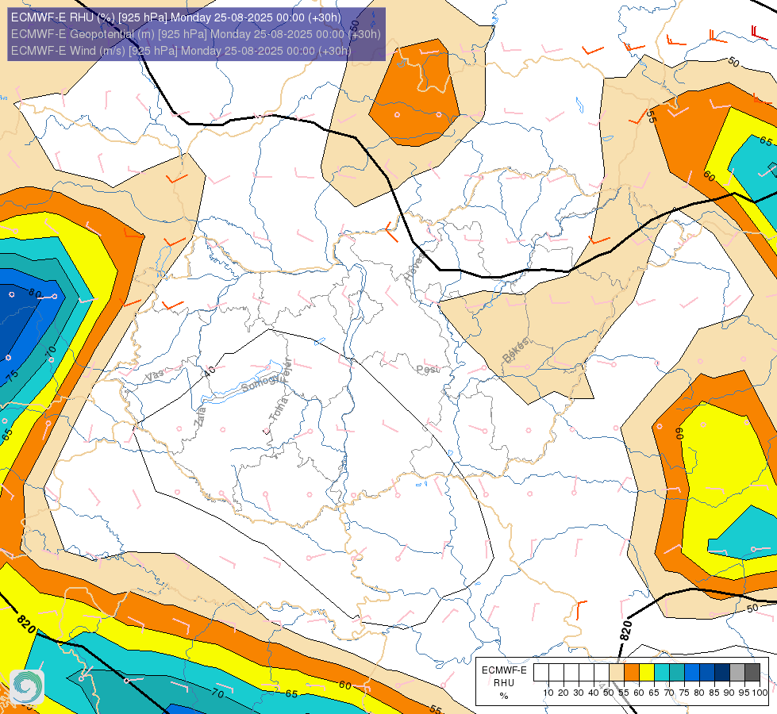The width and height of the screenshot is (777, 714).
Task: Click the legend value "100"
Action: (760, 693)
